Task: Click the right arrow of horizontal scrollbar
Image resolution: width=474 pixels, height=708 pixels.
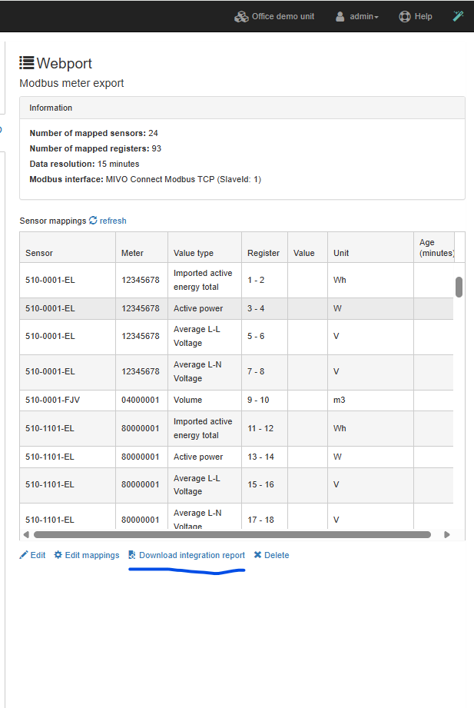Action: click(x=447, y=534)
